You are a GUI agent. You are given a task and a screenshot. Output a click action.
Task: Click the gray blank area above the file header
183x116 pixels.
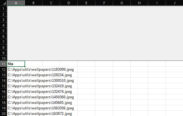(x=95, y=33)
